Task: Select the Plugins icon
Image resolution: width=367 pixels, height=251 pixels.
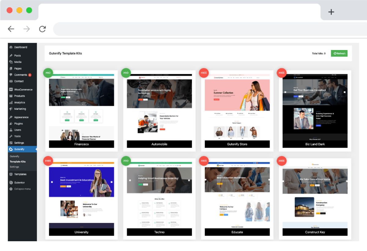Action: (x=11, y=124)
